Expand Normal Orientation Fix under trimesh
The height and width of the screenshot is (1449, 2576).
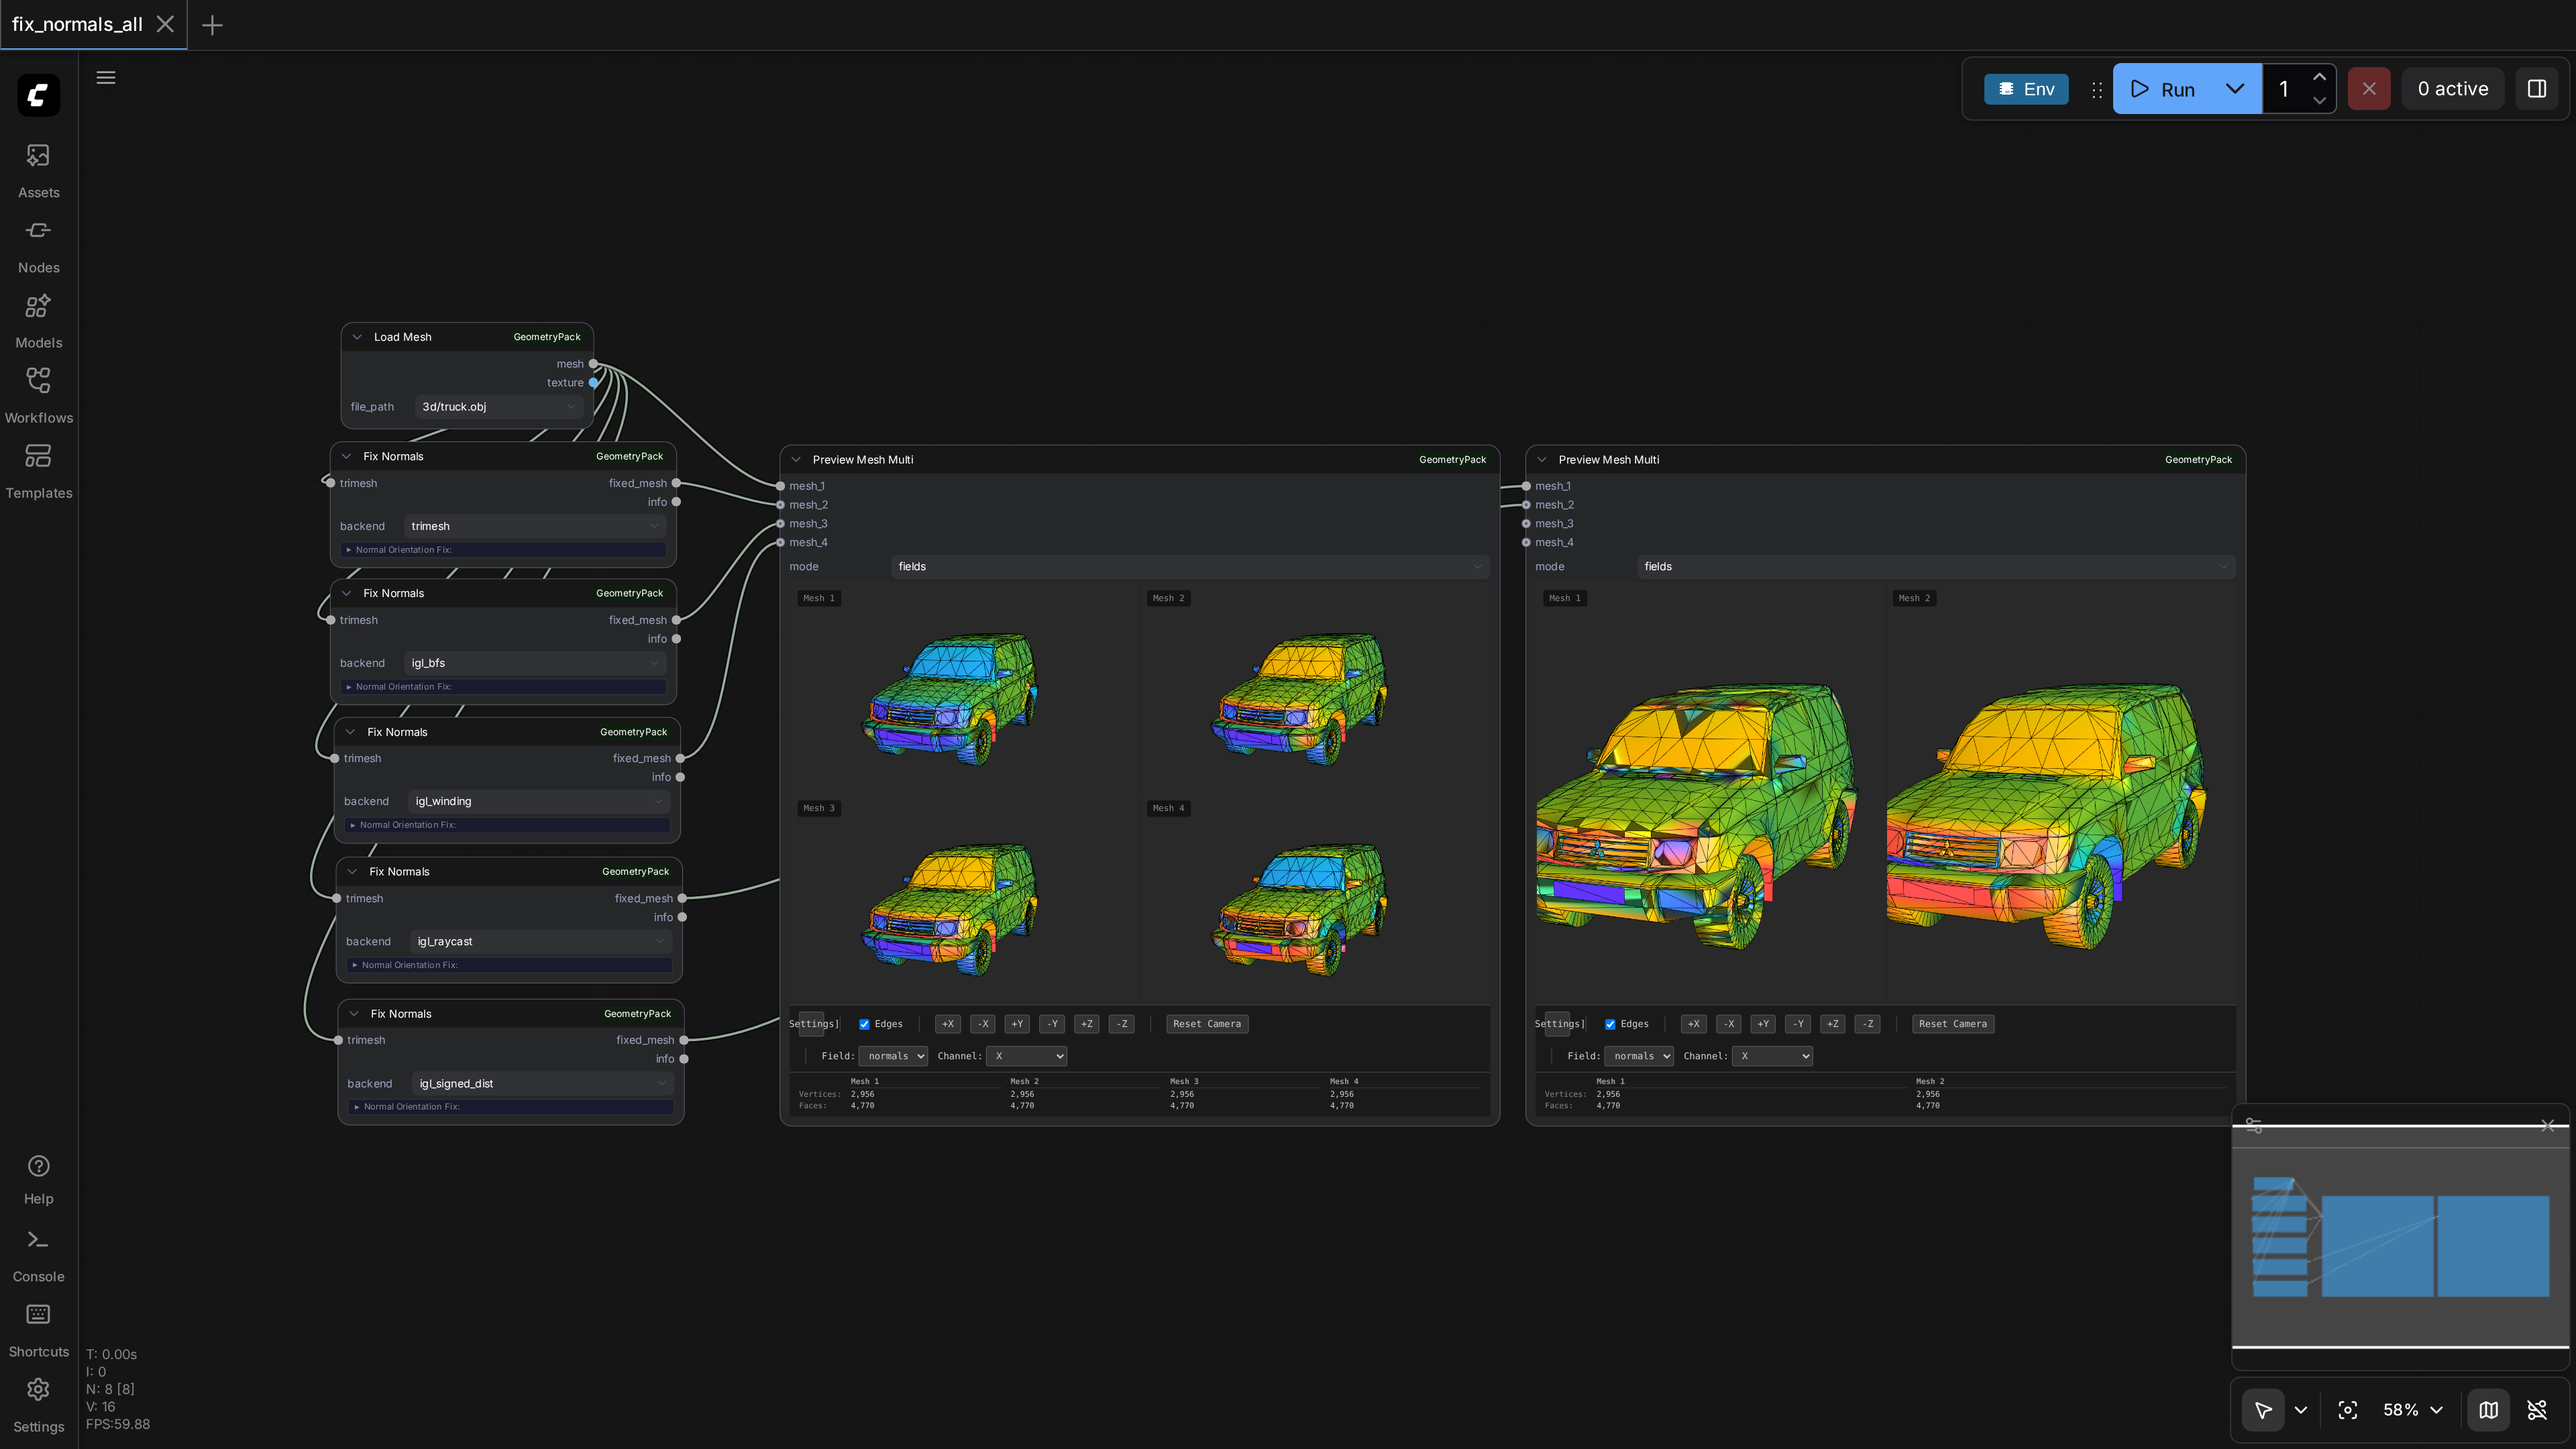pyautogui.click(x=503, y=550)
